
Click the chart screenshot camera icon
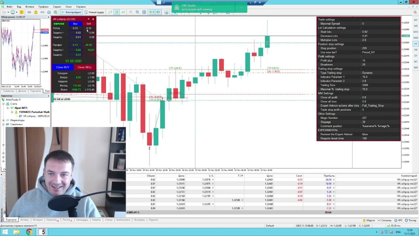pos(166,12)
